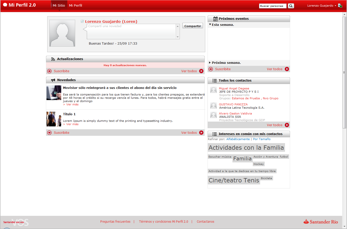Click the novedad textbox scroll-up arrow
The image size is (347, 229).
(178, 26)
